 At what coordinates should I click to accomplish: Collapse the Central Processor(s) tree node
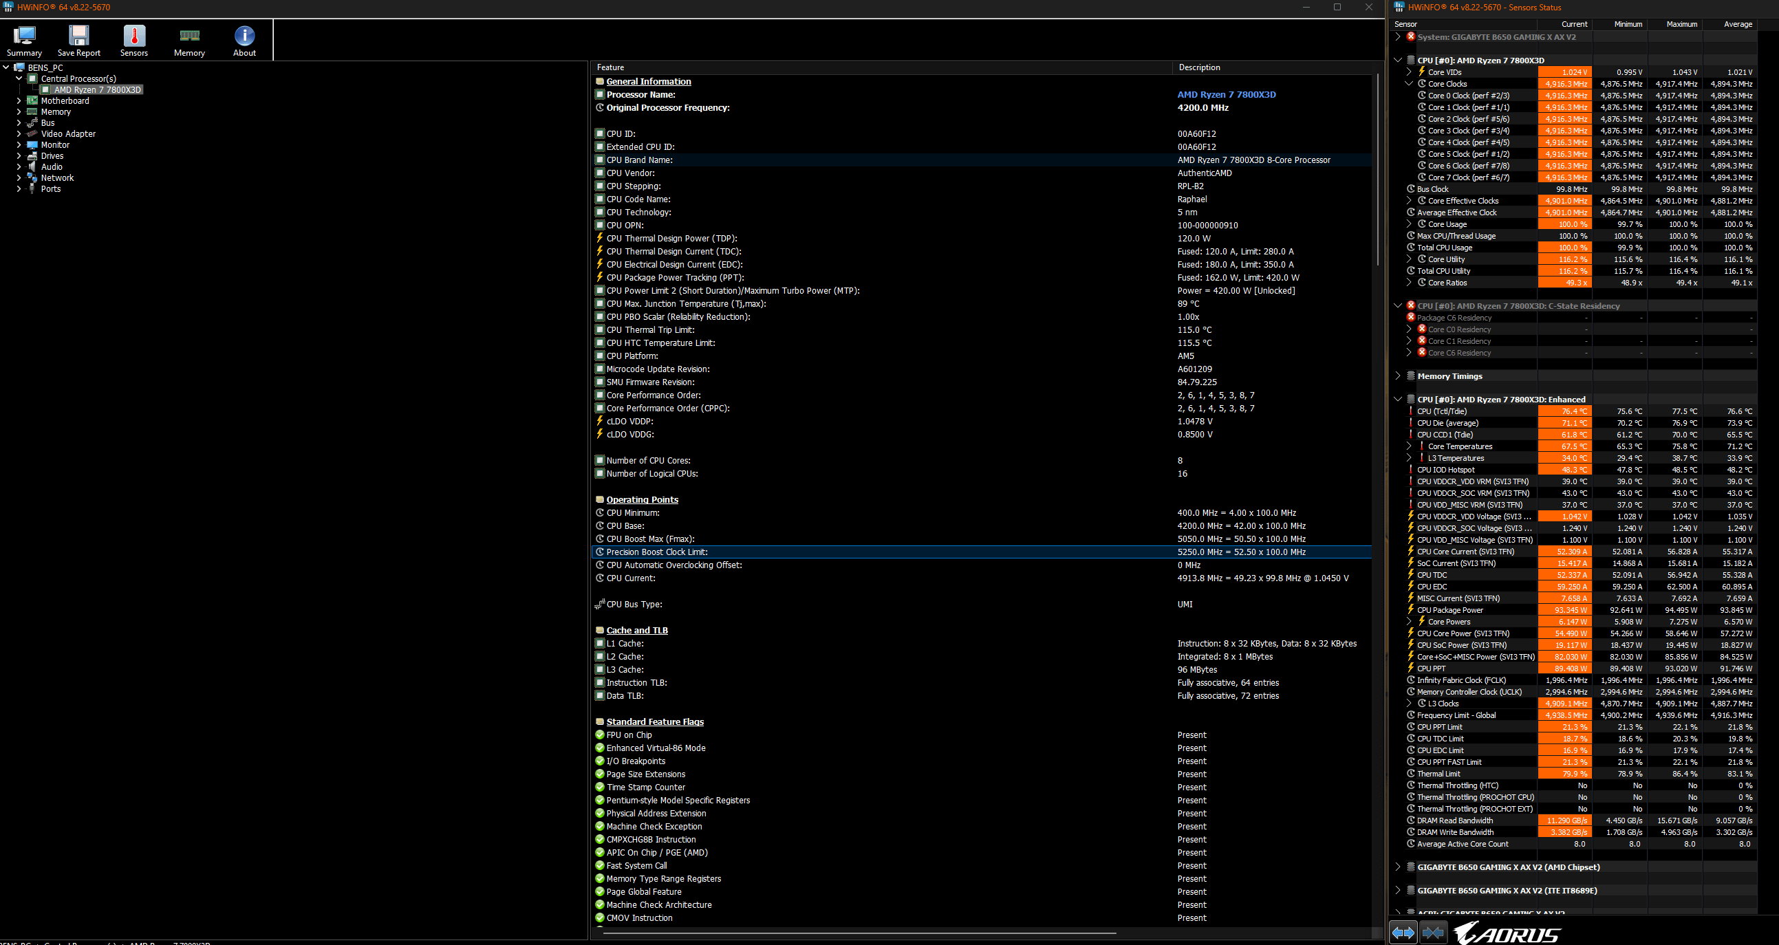point(19,78)
